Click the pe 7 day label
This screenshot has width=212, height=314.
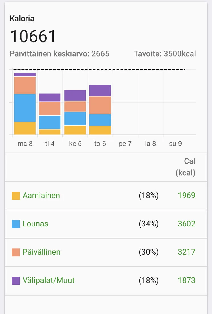pos(125,144)
